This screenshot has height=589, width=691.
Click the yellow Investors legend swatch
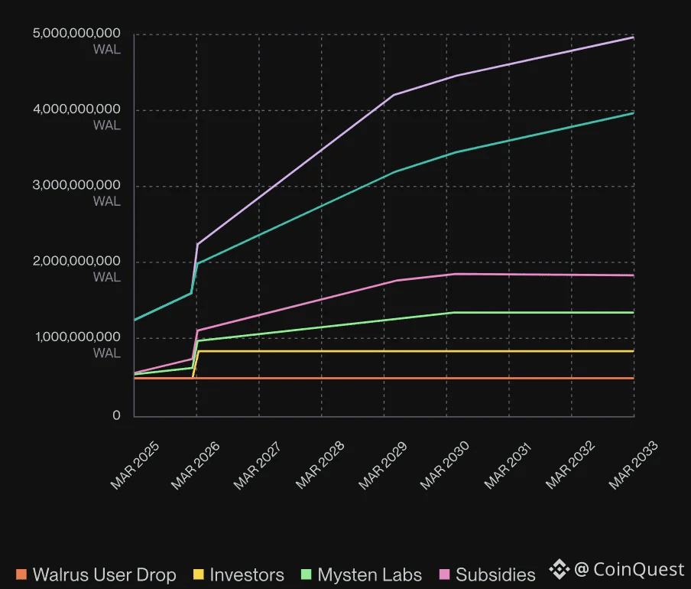(198, 574)
